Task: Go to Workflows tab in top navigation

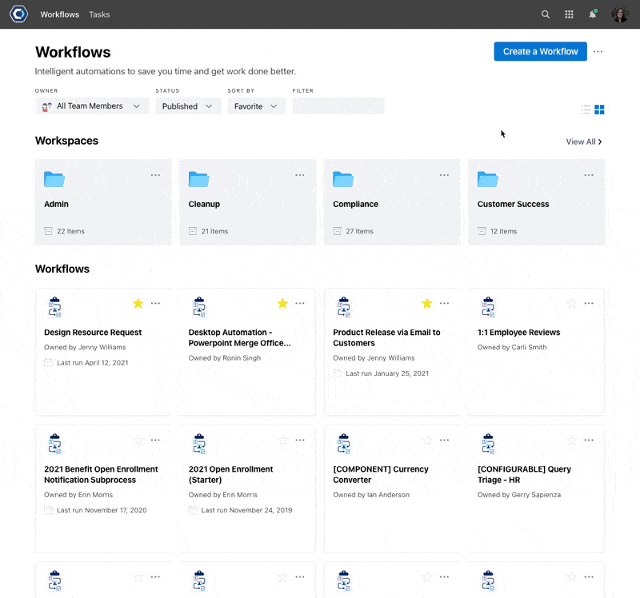Action: [x=59, y=14]
